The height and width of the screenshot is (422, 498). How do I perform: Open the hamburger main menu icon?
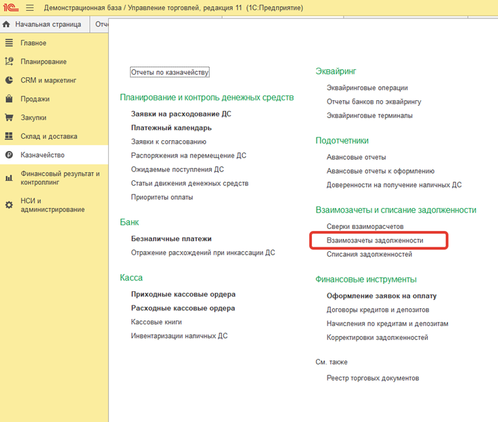coord(30,7)
